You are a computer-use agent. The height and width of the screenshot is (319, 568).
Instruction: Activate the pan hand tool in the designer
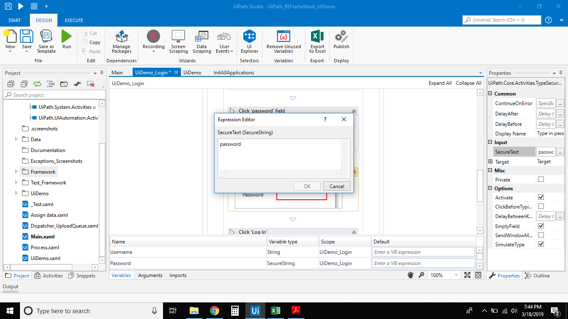click(410, 275)
